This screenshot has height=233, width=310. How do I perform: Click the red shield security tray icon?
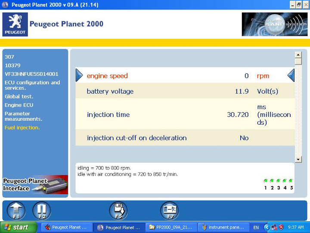(x=281, y=227)
